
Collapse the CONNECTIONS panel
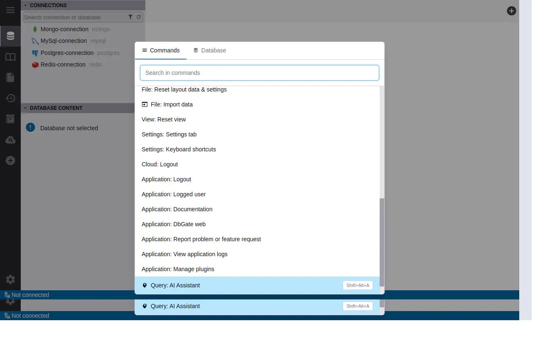pyautogui.click(x=25, y=5)
